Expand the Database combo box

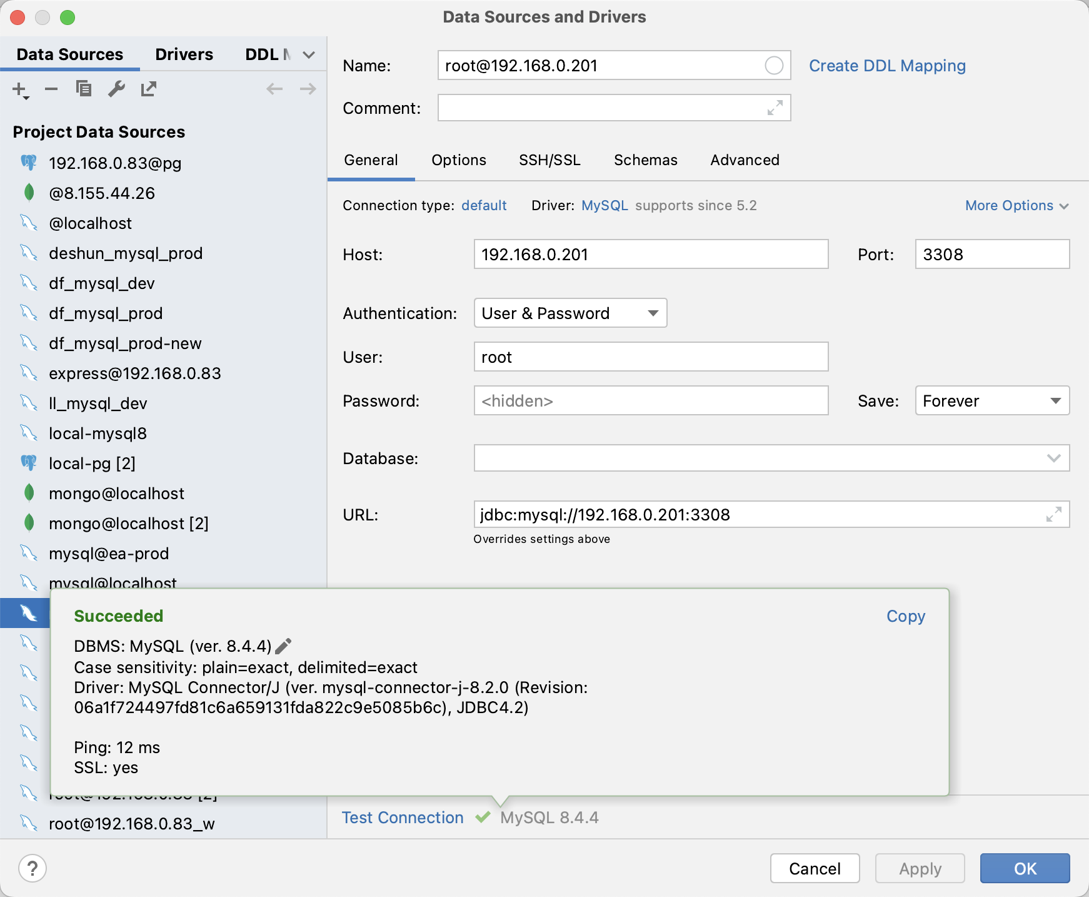(x=1053, y=459)
